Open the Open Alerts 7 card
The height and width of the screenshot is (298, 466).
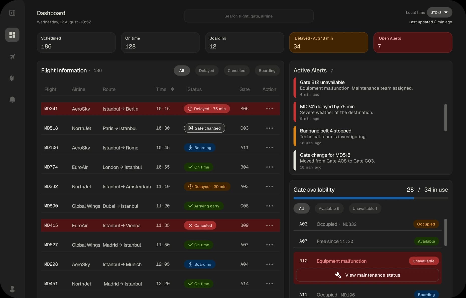point(413,42)
